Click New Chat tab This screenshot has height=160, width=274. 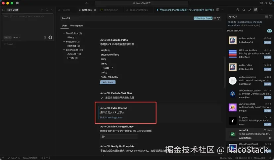coord(13,10)
